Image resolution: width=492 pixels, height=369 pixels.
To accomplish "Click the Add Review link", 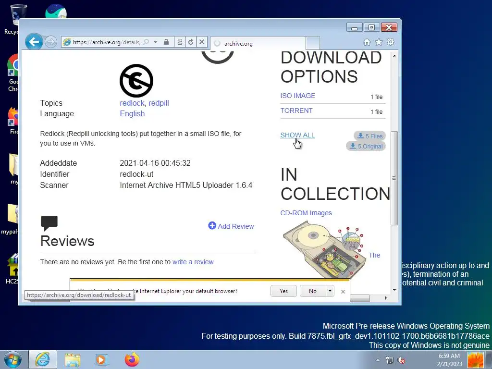I will coord(235,226).
